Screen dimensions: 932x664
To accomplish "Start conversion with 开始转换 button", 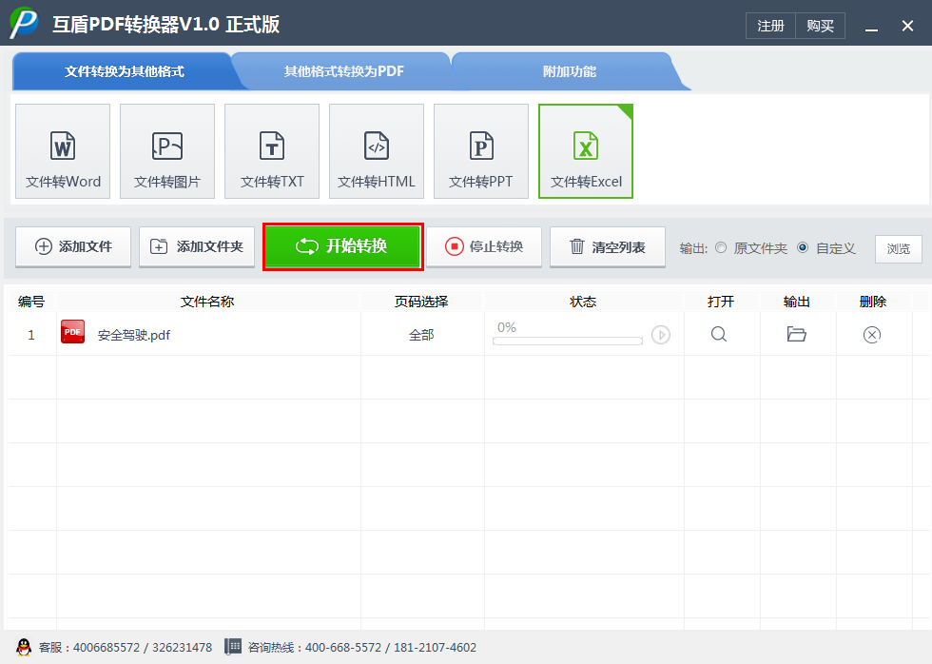I will pyautogui.click(x=342, y=246).
